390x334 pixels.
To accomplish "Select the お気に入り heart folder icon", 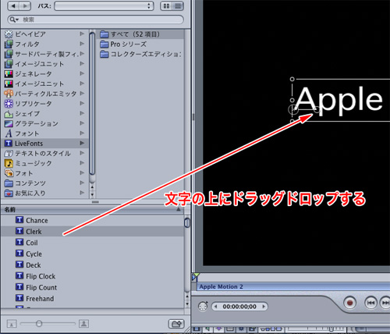I will click(x=9, y=194).
